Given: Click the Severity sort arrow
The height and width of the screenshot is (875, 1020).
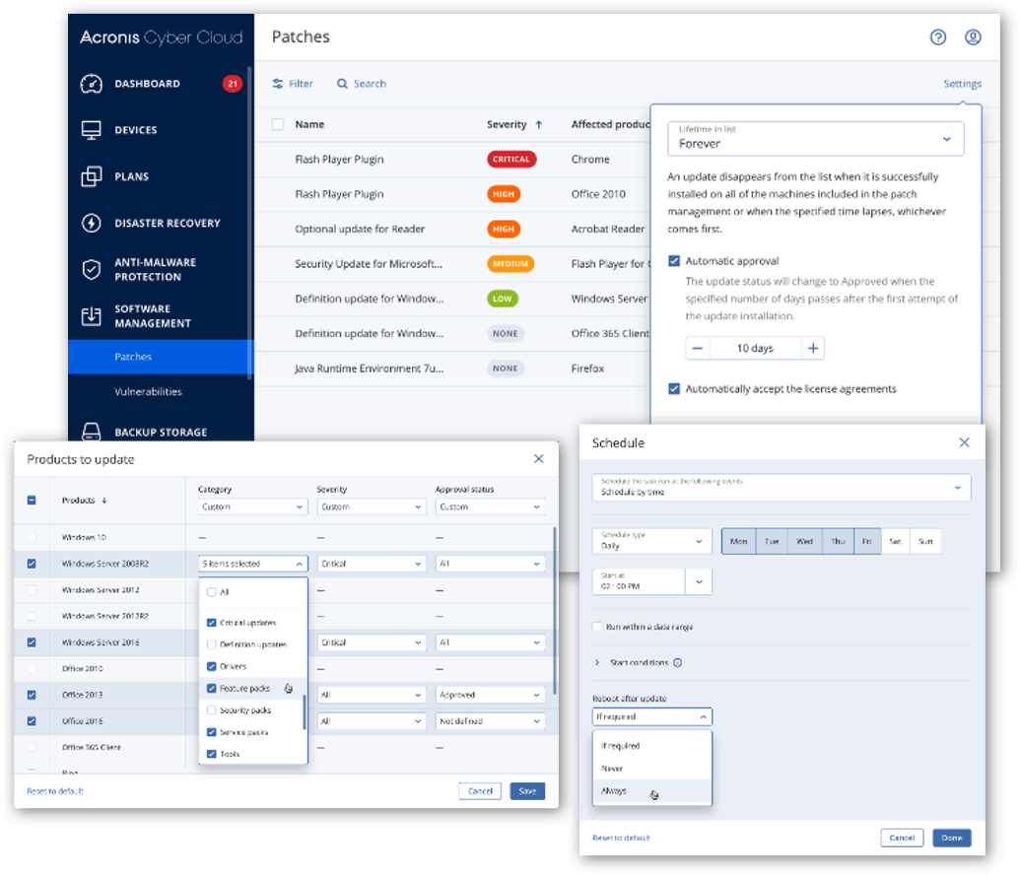Looking at the screenshot, I should pyautogui.click(x=539, y=124).
